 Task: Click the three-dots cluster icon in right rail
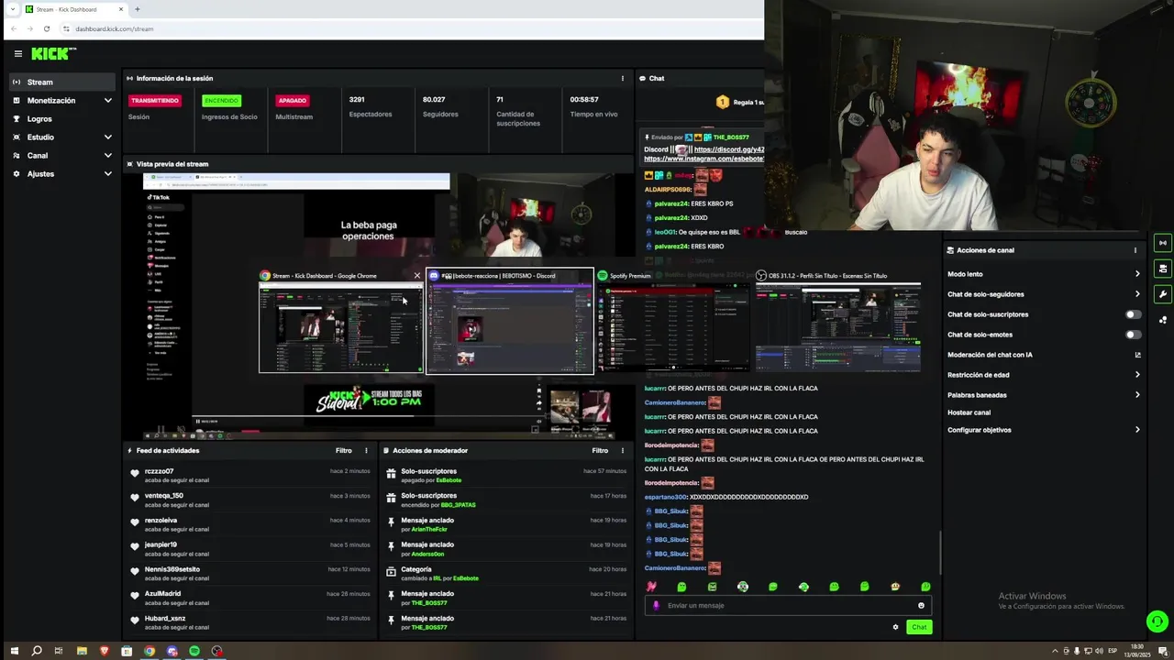1163,320
